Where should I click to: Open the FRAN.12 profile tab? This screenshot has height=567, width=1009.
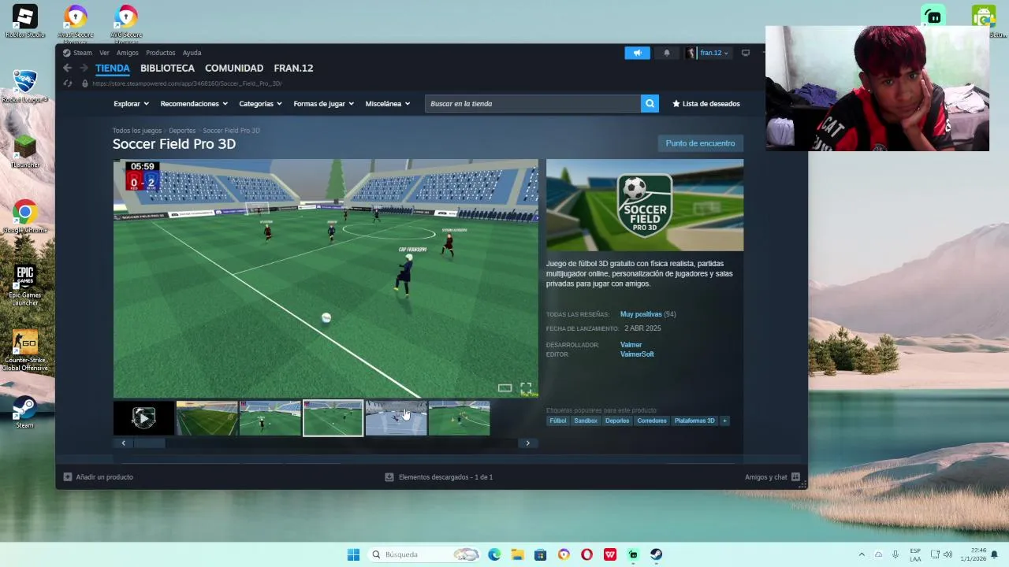tap(293, 69)
